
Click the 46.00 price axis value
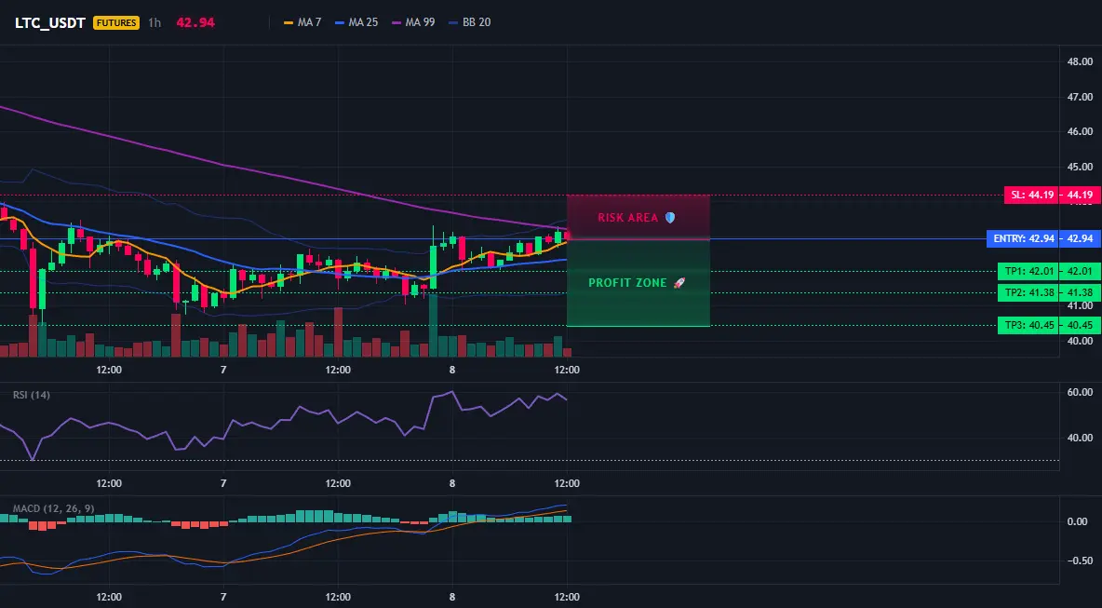1080,131
